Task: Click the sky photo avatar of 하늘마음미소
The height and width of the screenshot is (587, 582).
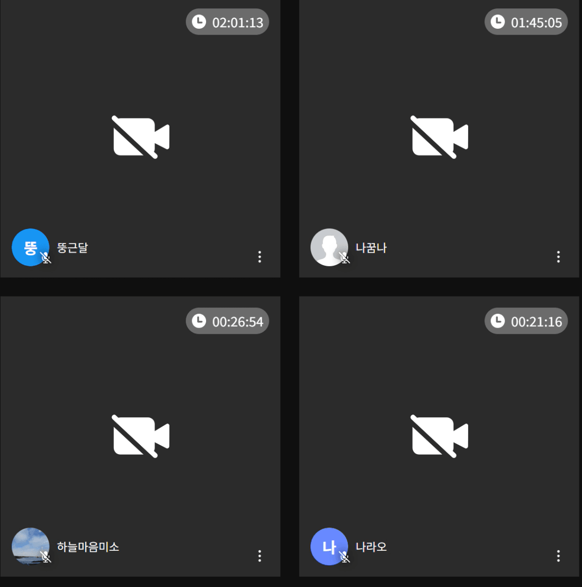Action: tap(30, 546)
